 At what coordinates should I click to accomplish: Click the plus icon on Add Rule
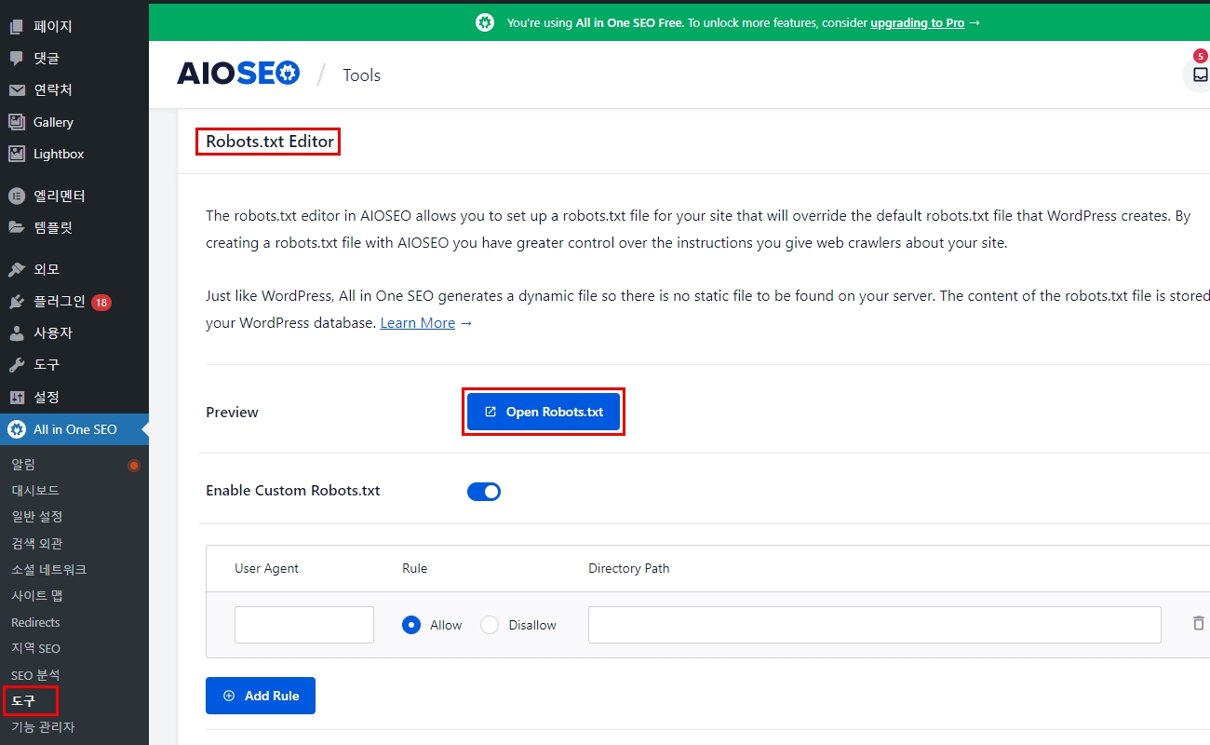pyautogui.click(x=229, y=696)
